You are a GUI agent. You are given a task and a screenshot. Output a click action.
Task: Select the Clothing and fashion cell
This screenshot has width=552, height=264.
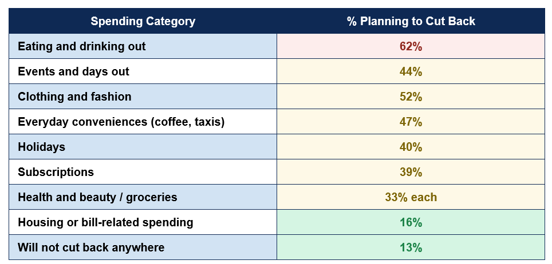(x=143, y=97)
